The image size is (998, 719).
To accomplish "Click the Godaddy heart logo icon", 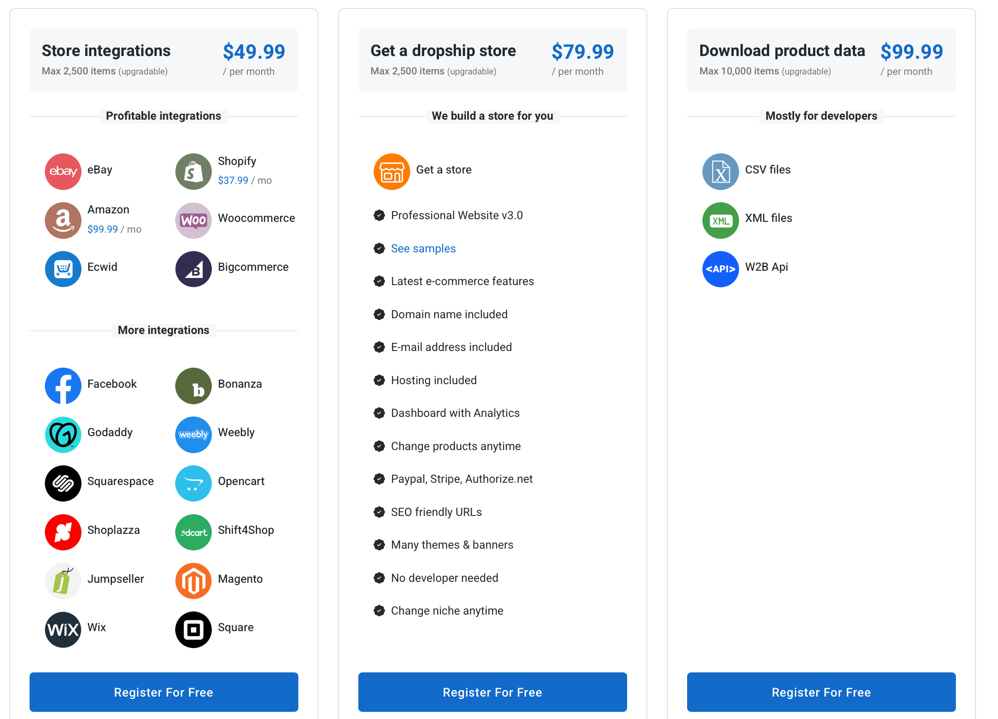I will click(63, 435).
